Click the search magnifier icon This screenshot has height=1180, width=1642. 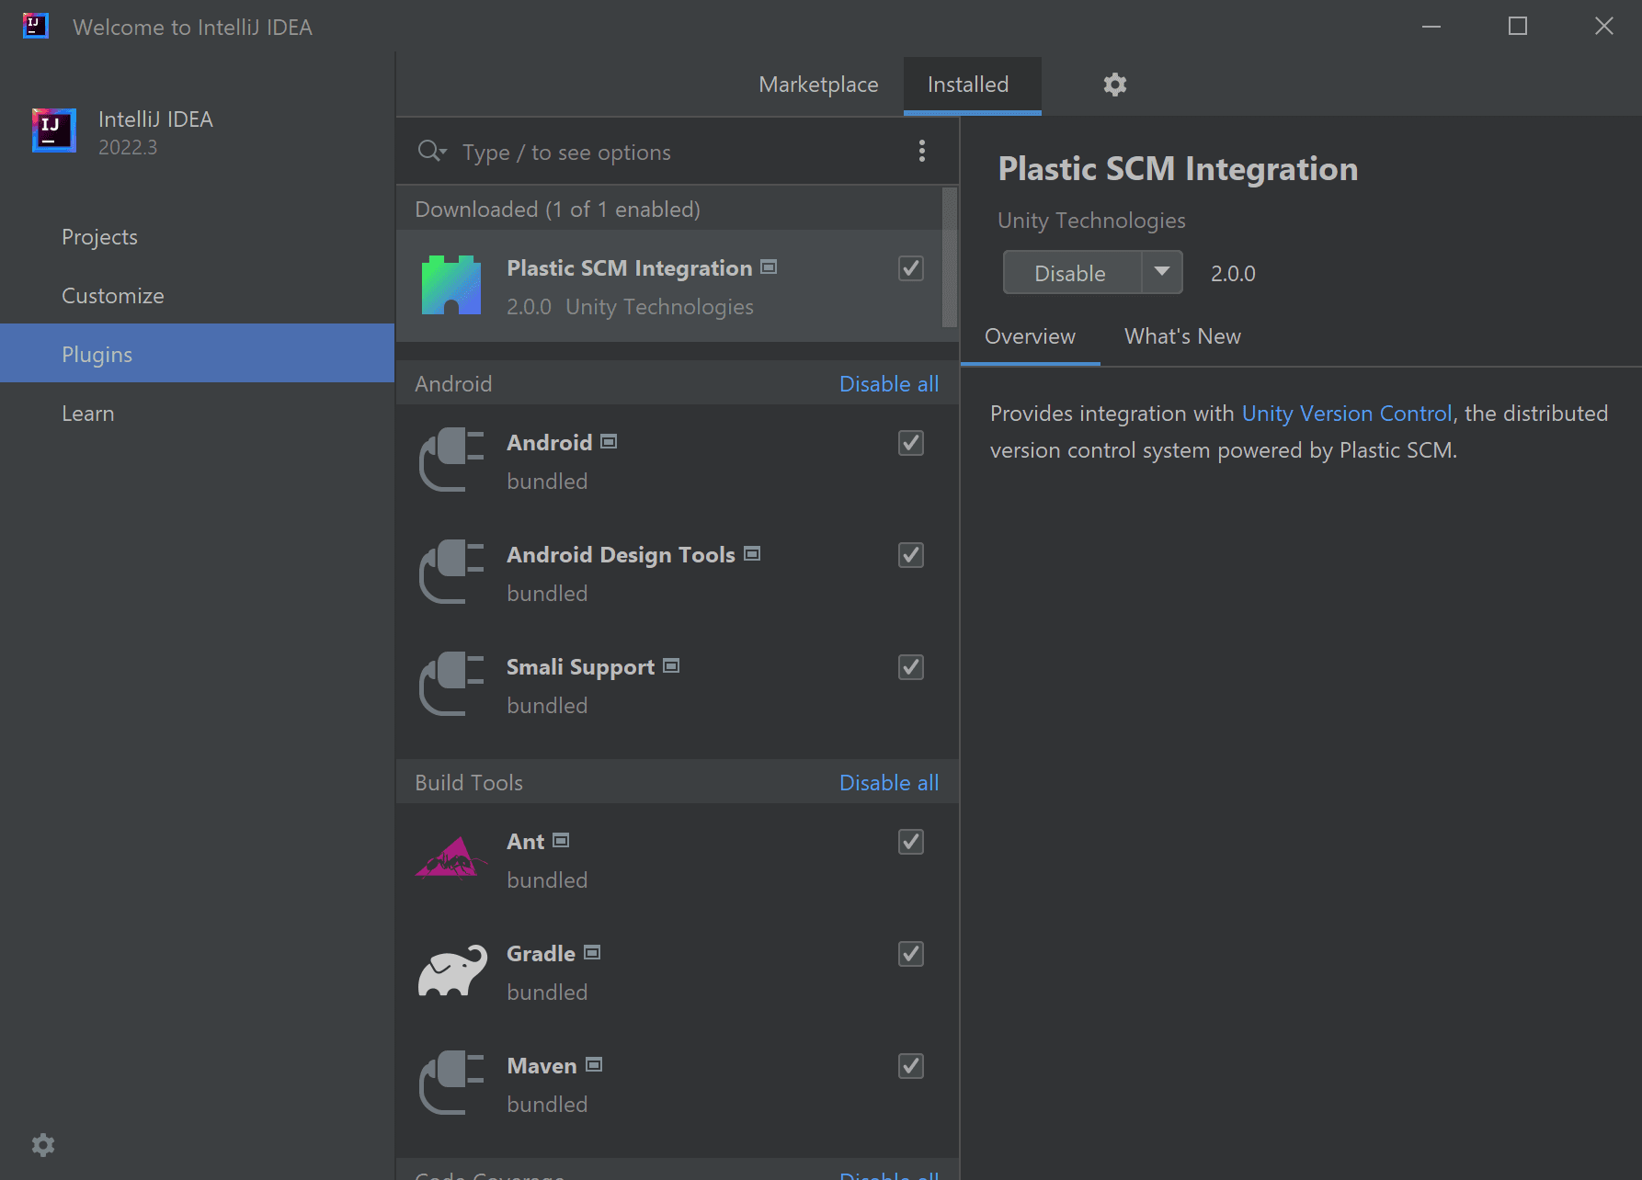point(431,151)
